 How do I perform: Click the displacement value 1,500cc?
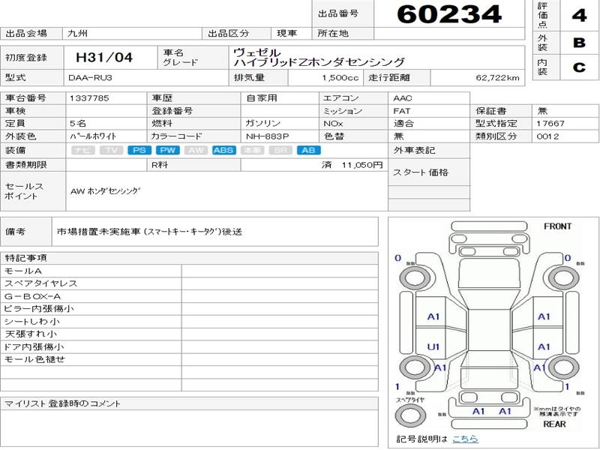pyautogui.click(x=340, y=78)
